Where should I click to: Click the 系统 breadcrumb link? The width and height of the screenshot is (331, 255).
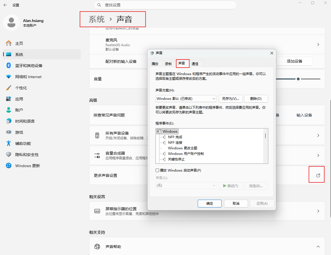[x=97, y=19]
